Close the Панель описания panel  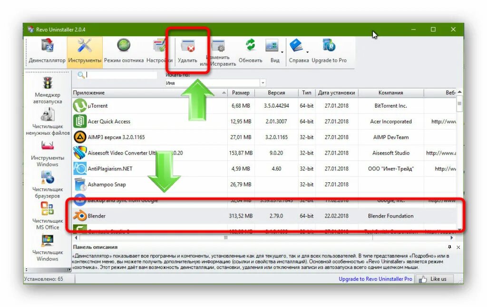click(458, 248)
